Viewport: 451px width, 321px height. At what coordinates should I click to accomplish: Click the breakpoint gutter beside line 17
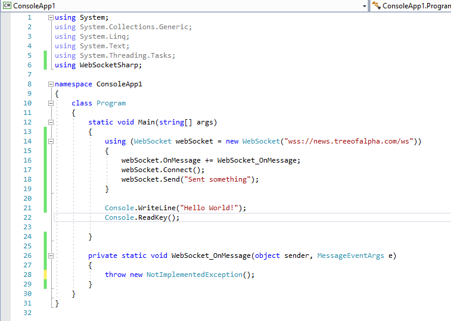click(5, 170)
